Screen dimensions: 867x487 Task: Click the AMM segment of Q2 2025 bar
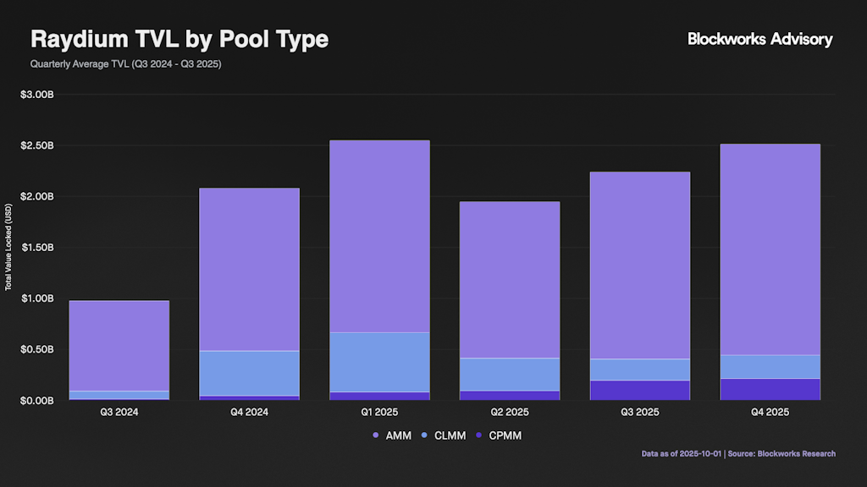pos(509,279)
